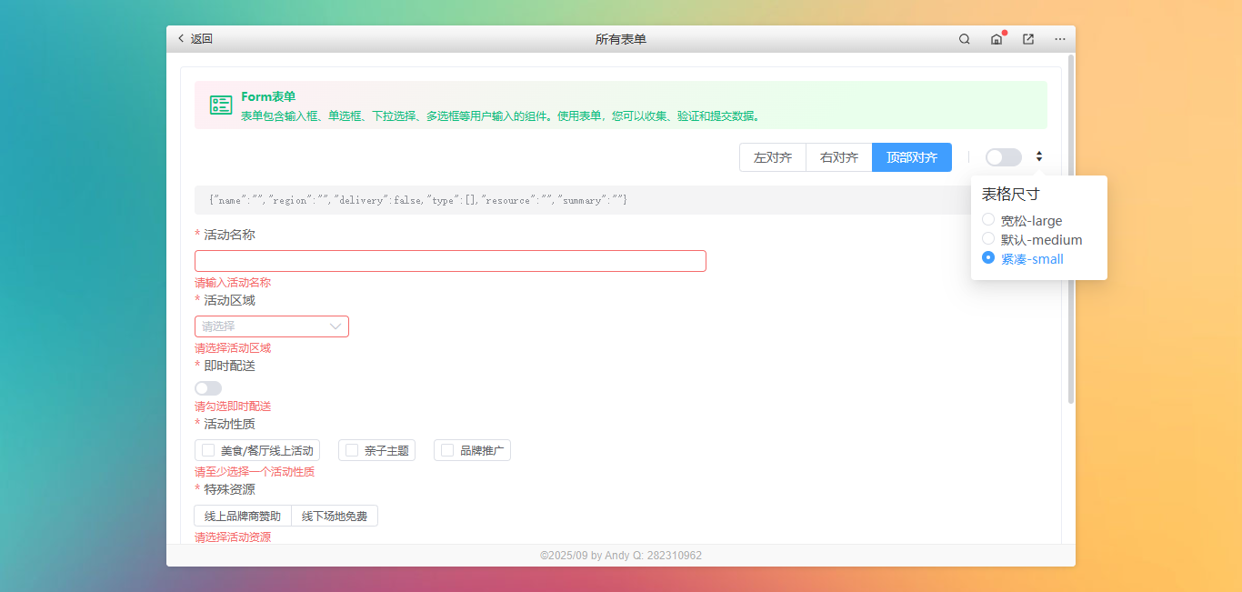This screenshot has width=1242, height=592.
Task: Open the 活动区域 请选择 dropdown
Action: click(x=271, y=326)
